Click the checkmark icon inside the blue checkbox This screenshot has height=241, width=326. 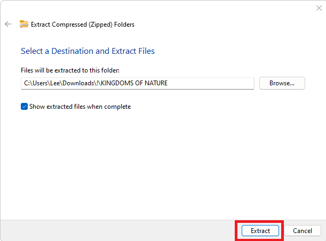[x=24, y=107]
